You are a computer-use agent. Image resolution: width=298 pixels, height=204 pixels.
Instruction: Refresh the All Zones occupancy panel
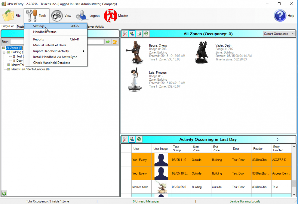coord(146,34)
